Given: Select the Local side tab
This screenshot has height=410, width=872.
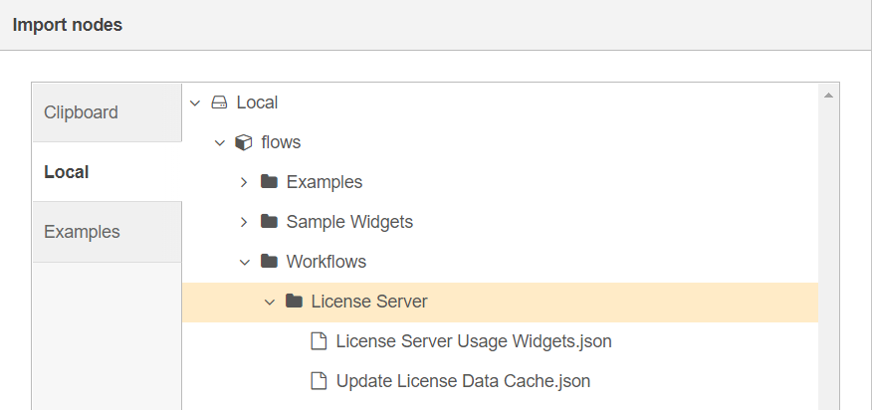Looking at the screenshot, I should (108, 172).
